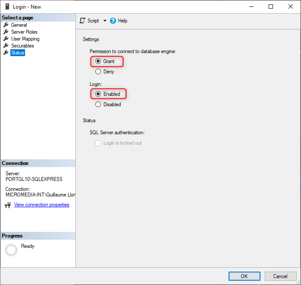Screen dimensions: 301x285
Task: Expand the Script dropdown arrow
Action: [x=105, y=21]
